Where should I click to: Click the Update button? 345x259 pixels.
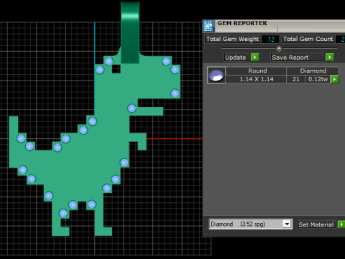(236, 58)
